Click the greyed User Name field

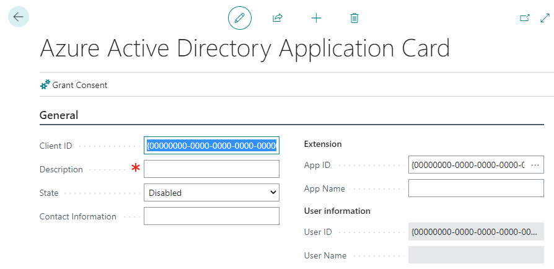pyautogui.click(x=476, y=255)
